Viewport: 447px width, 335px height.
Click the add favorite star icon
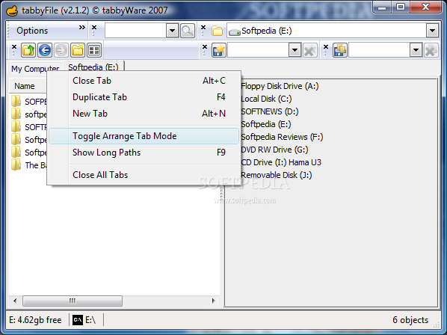(219, 50)
